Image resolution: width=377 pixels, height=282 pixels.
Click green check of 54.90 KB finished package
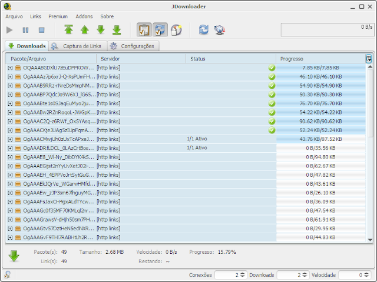(272, 86)
